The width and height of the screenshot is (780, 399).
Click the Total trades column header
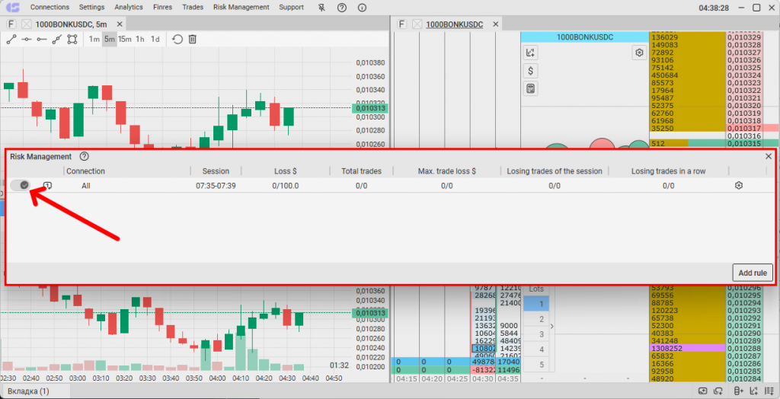point(362,171)
